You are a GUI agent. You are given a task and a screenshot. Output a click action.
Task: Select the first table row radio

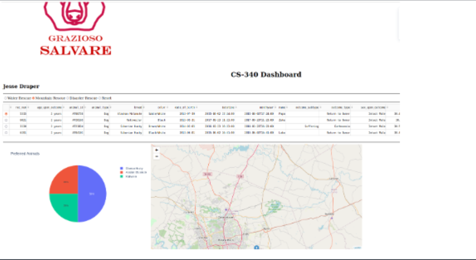click(x=6, y=114)
